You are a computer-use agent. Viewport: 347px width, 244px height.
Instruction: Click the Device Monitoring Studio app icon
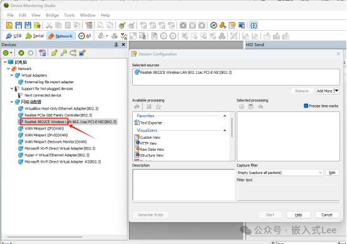tap(6, 5)
